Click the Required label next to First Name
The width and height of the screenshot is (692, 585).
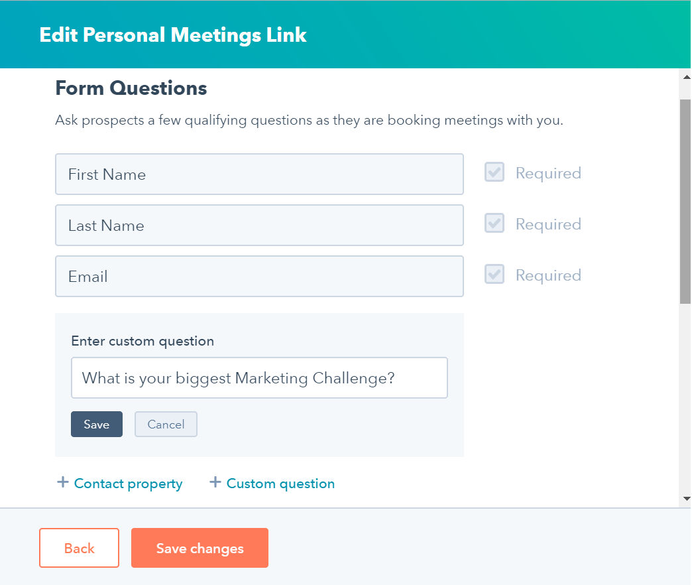548,173
